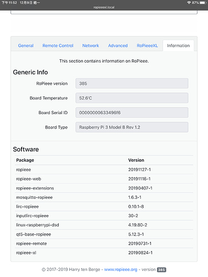This screenshot has height=277, width=208.
Task: Select the 'ropieee' package row name
Action: (x=23, y=170)
